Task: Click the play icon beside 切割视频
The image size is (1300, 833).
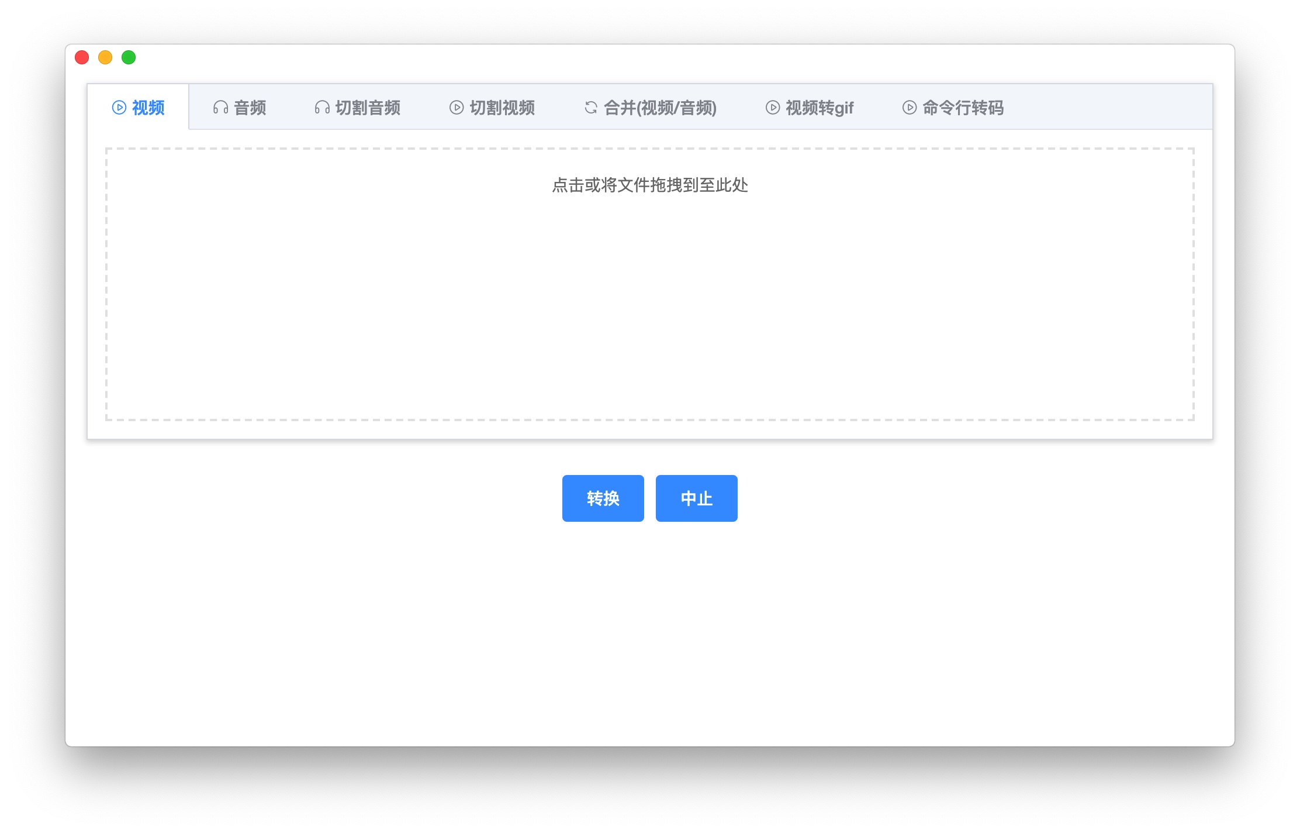Action: [x=457, y=108]
